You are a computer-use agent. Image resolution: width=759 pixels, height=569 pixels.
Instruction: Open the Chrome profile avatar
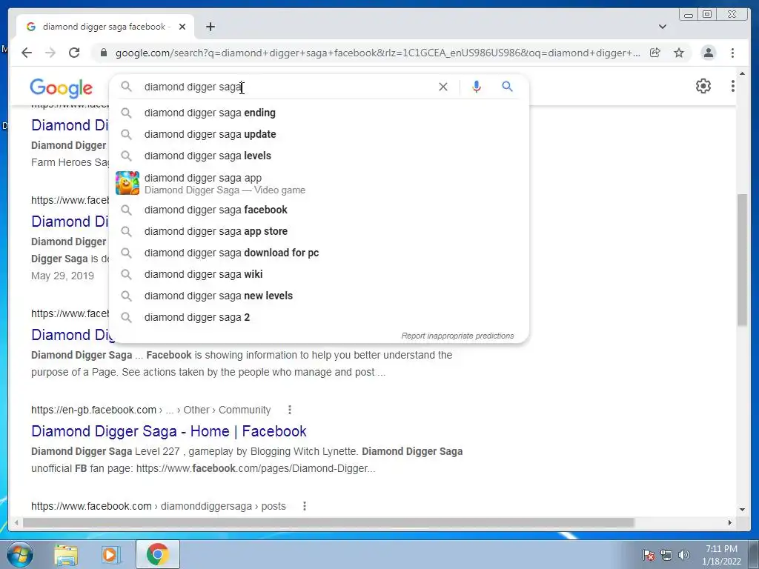[x=708, y=53]
